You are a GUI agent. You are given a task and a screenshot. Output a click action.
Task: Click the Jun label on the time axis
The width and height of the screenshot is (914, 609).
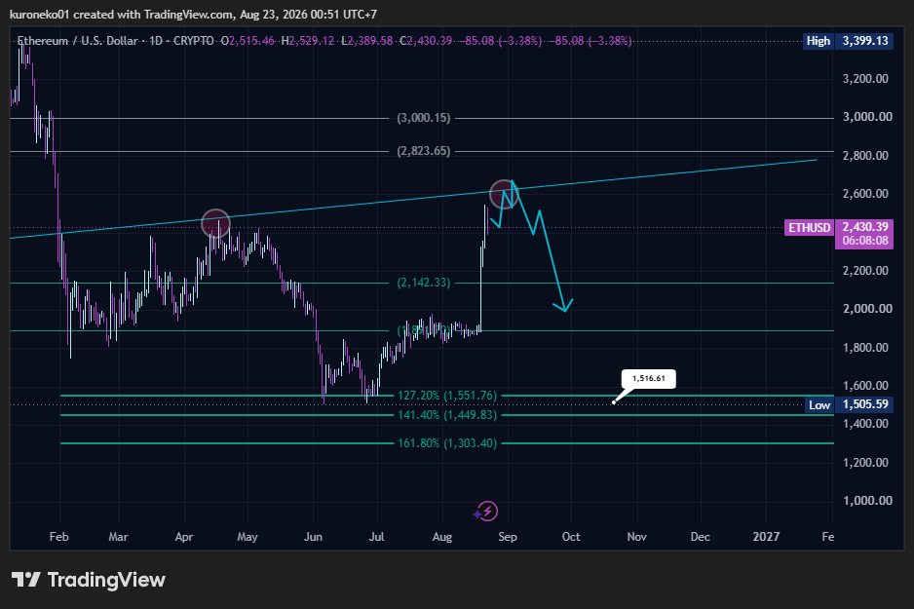click(313, 537)
